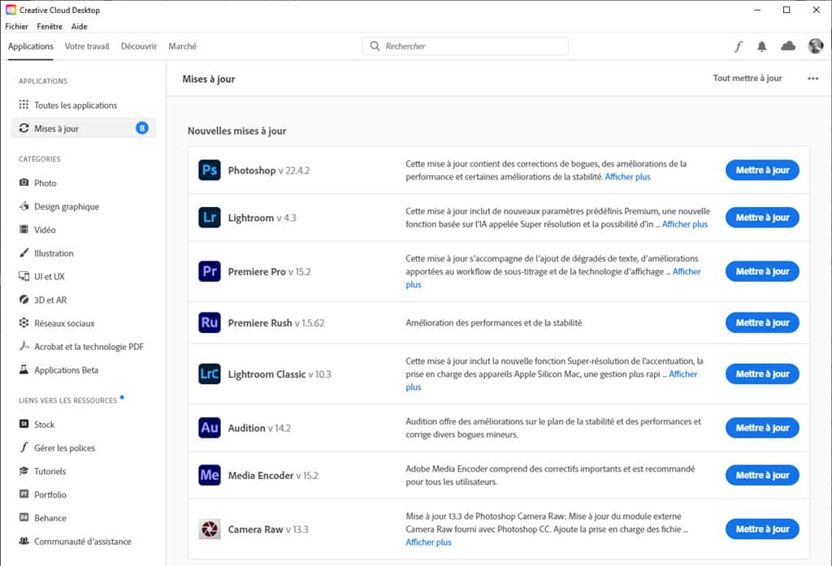Image resolution: width=832 pixels, height=566 pixels.
Task: Open Tutoriels in resources
Action: tap(50, 471)
